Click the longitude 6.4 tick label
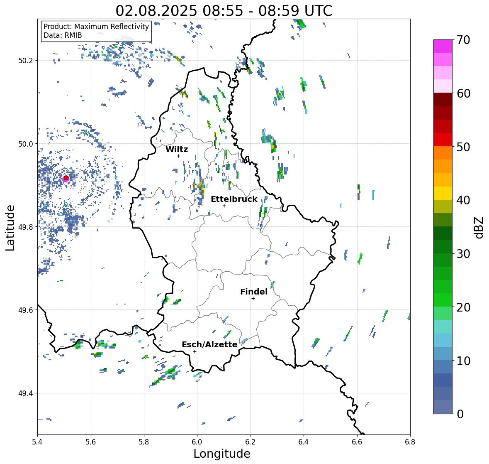Screen dimensions: 489x464 click(x=304, y=442)
